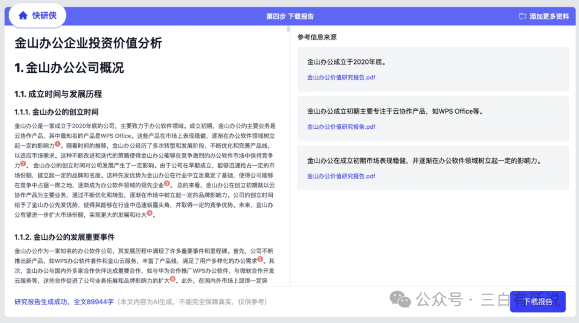The width and height of the screenshot is (579, 323).
Task: Click red citation marker 4
Action: click(150, 213)
